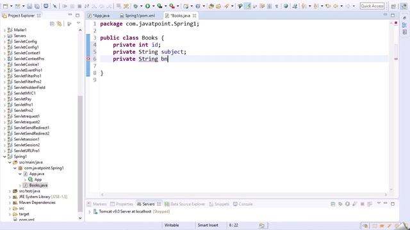410x230 pixels.
Task: Click the Publish to server icon
Action: [x=370, y=204]
